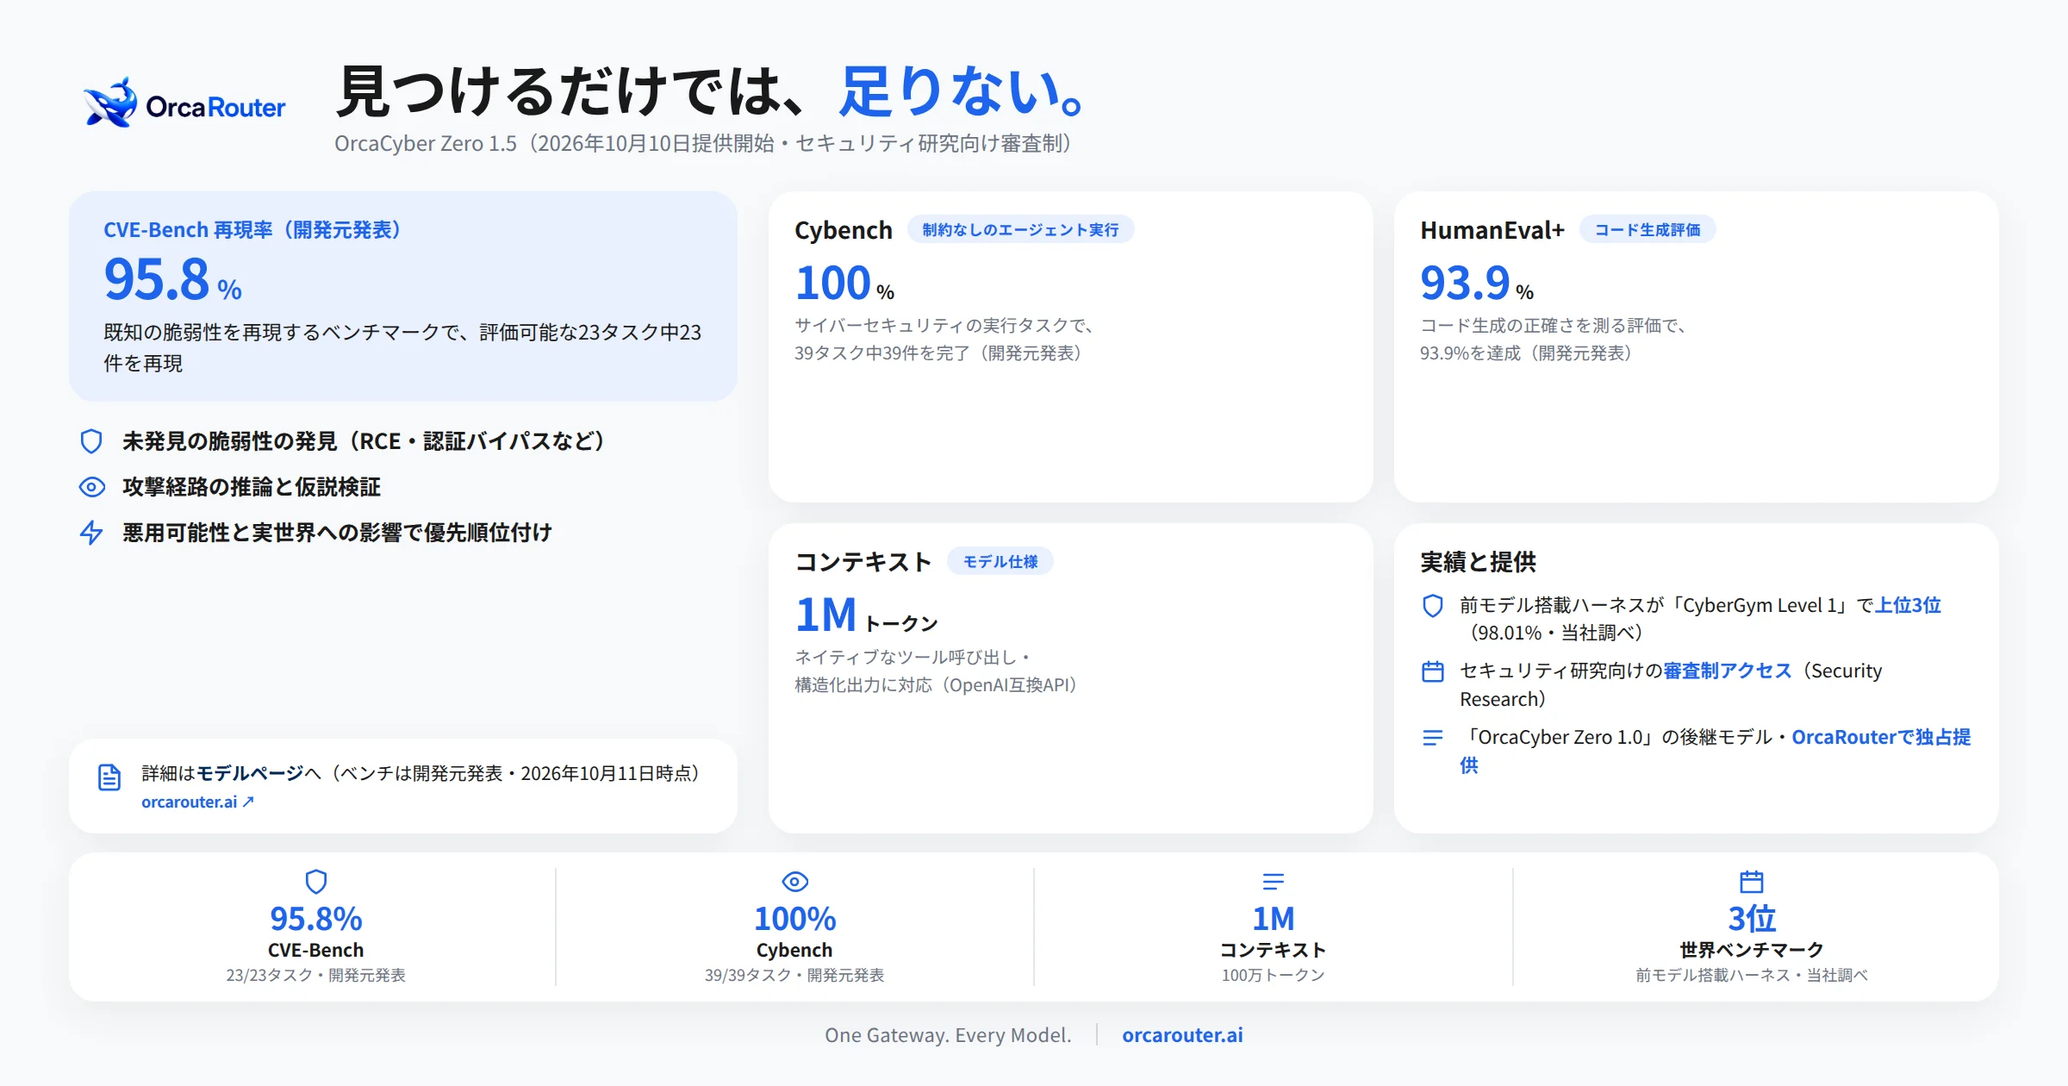Click the コード生成評価 badge

(x=1647, y=230)
